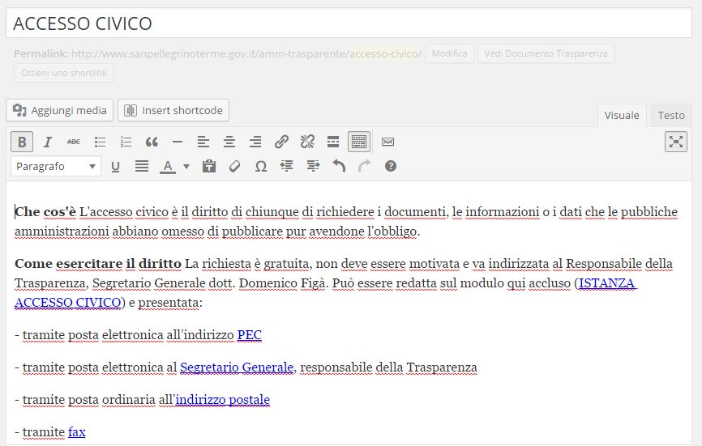This screenshot has height=446, width=702.
Task: Insert special character Omega
Action: 260,167
